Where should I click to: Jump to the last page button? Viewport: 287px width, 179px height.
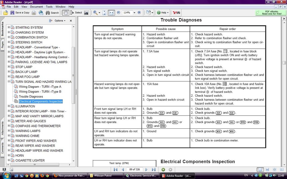[x=154, y=169]
